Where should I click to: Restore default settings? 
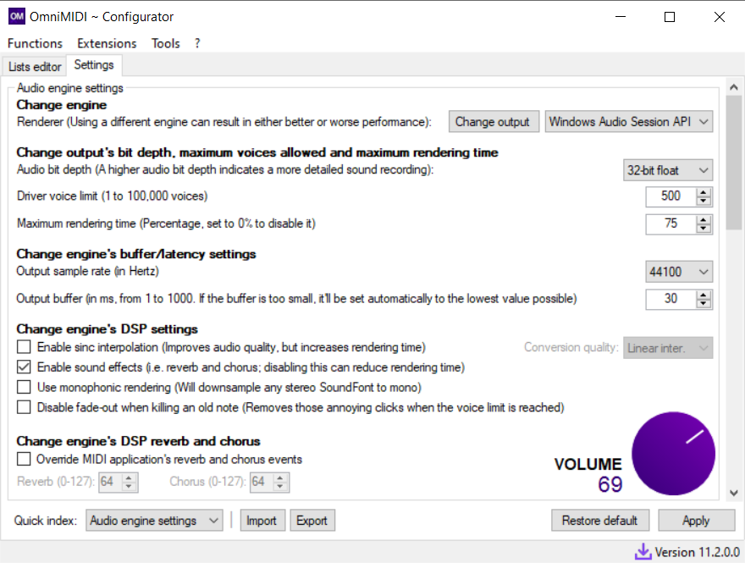[600, 520]
